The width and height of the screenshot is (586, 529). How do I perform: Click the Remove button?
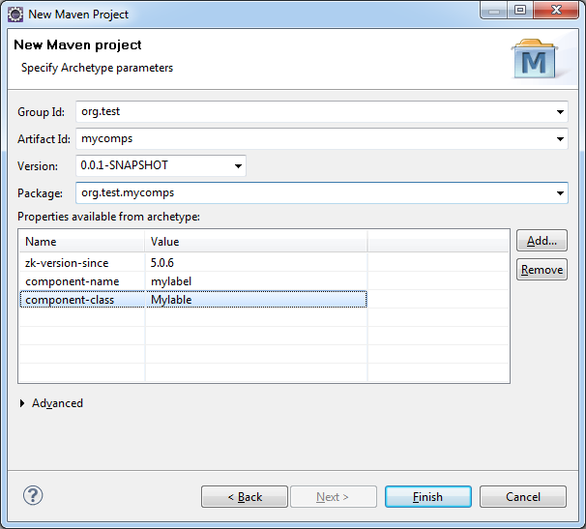click(542, 270)
